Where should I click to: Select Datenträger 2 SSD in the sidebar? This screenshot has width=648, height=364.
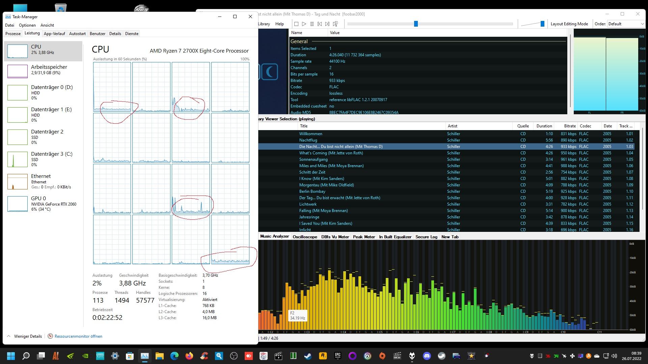coord(43,137)
